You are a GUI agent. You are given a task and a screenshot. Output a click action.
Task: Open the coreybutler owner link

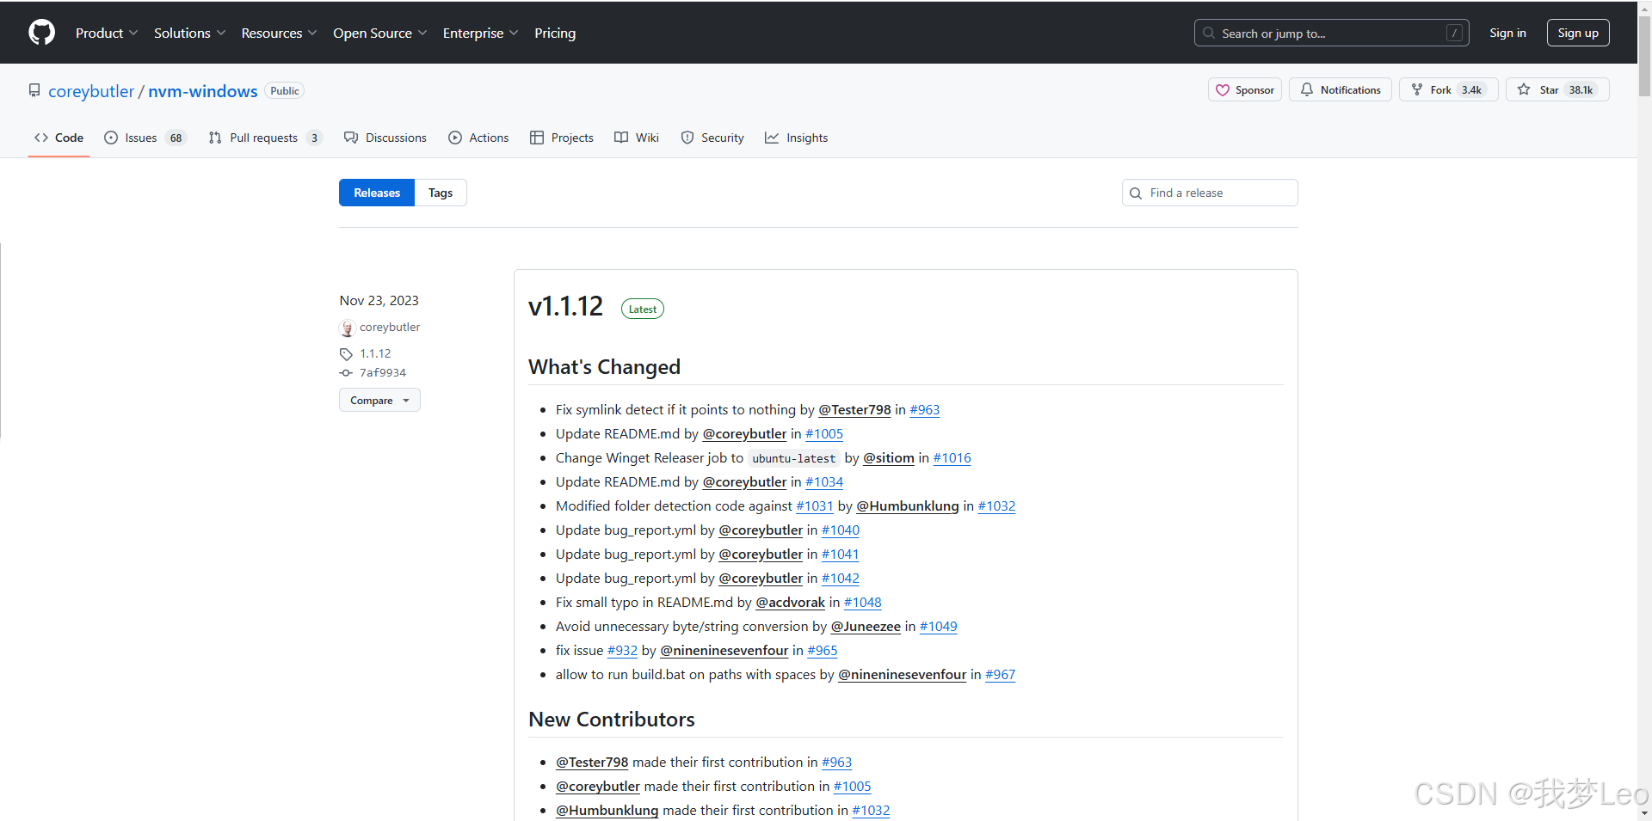click(91, 91)
